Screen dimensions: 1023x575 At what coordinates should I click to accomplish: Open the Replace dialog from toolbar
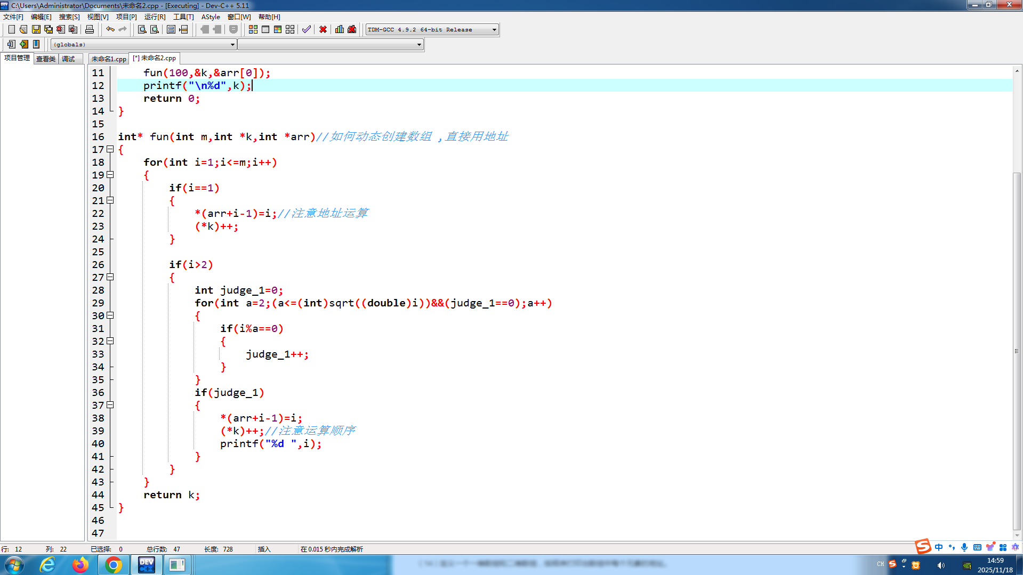(x=155, y=29)
